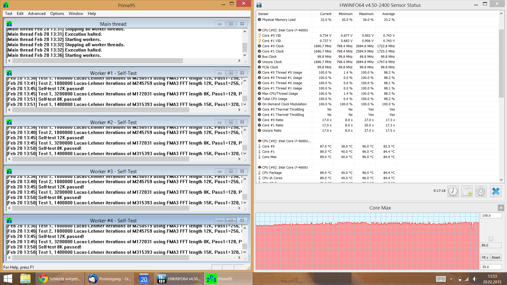Click the Fit y button
This screenshot has width=507, height=285.
pyautogui.click(x=485, y=258)
